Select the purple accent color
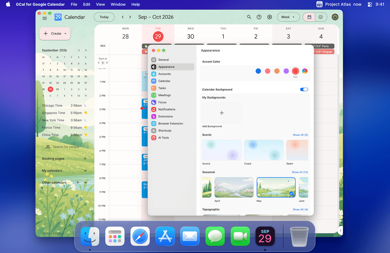Viewport: 390px width, 253px height. [286, 71]
